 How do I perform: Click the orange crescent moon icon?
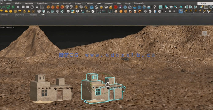140,11
